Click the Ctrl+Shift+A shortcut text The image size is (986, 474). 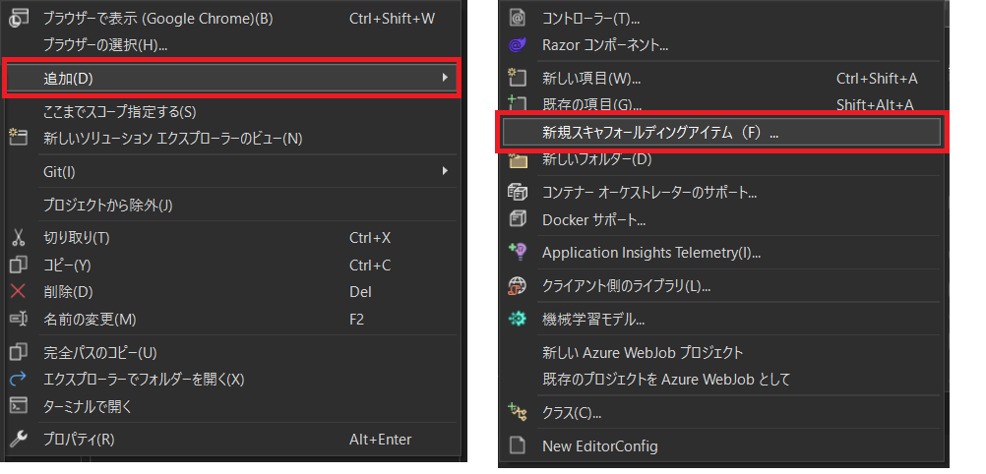point(877,78)
